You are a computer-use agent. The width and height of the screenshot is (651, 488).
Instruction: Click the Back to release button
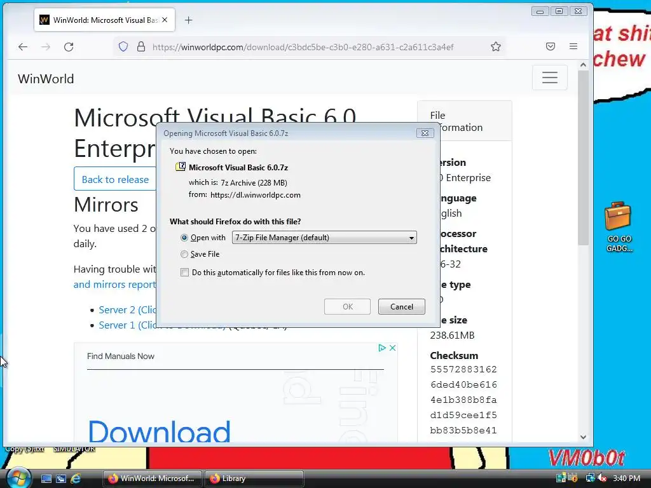tap(115, 179)
